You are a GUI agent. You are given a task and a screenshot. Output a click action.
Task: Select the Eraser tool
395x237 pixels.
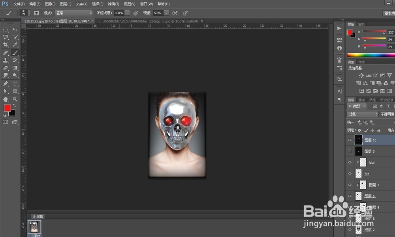click(x=5, y=68)
